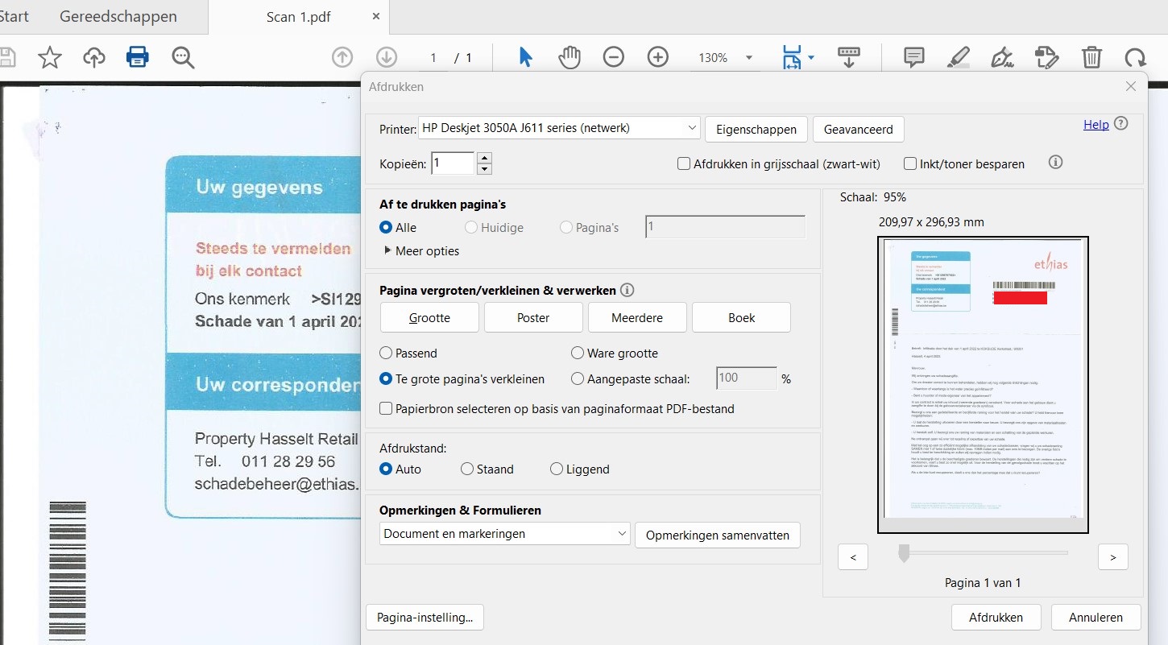Click the Kopieën number field
Image resolution: width=1168 pixels, height=645 pixels.
click(x=453, y=163)
